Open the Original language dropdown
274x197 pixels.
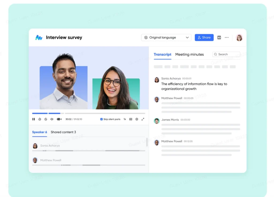[x=166, y=38]
